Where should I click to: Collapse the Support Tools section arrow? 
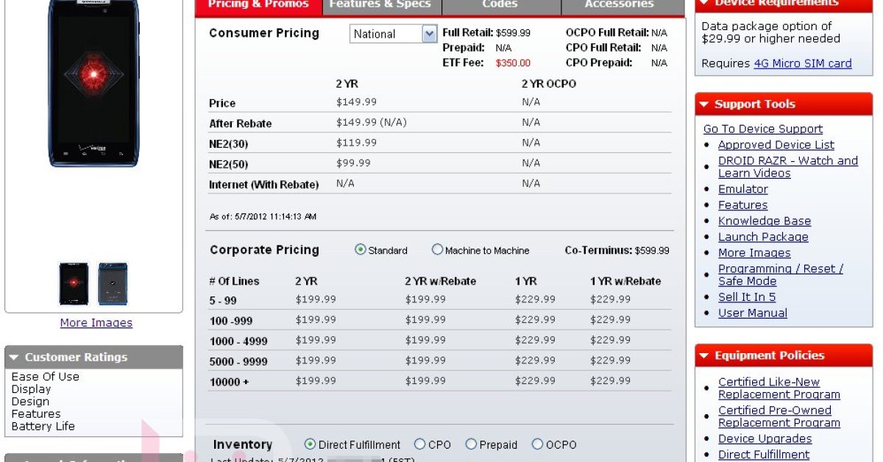(704, 104)
